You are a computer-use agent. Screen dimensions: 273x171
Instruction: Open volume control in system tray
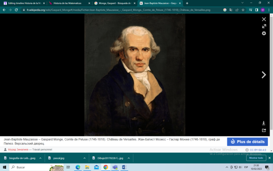(x=241, y=167)
